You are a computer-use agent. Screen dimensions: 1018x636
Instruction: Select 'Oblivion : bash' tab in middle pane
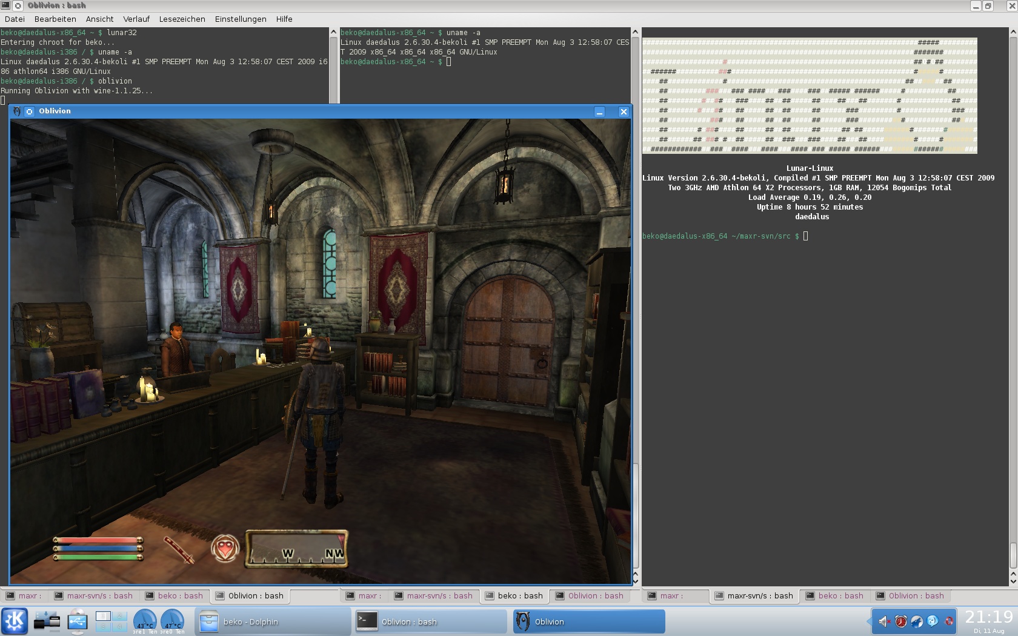coord(590,596)
